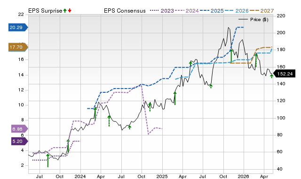Click the March 2024 EPS surprise arrow
Image resolution: width=301 pixels, height=179 pixels.
95,114
